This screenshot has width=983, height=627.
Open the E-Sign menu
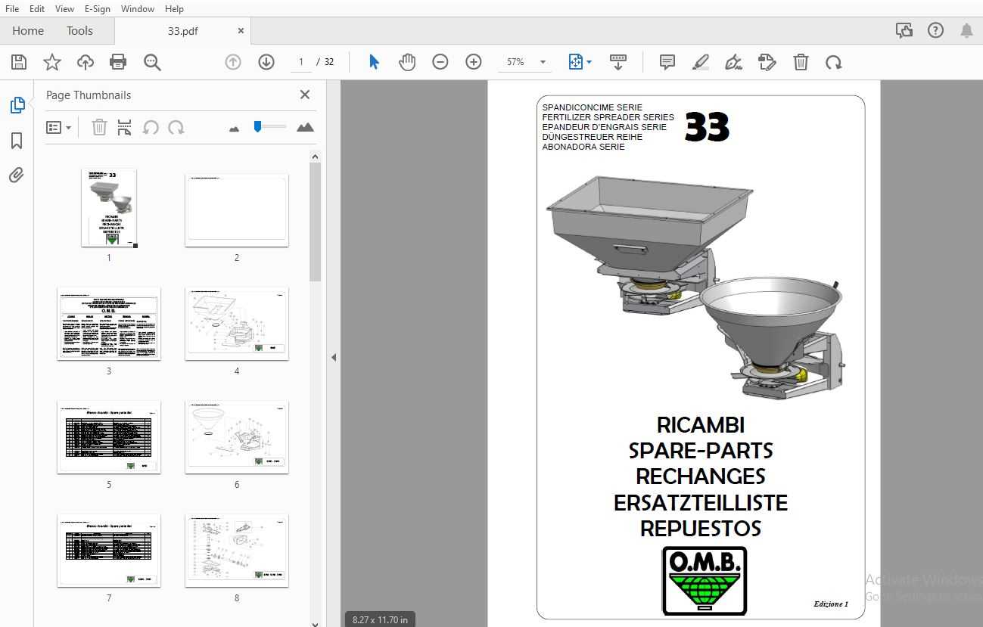[x=98, y=8]
